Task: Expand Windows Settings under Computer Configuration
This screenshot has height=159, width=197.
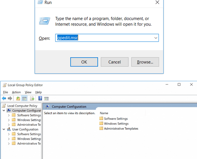Action: point(9,120)
